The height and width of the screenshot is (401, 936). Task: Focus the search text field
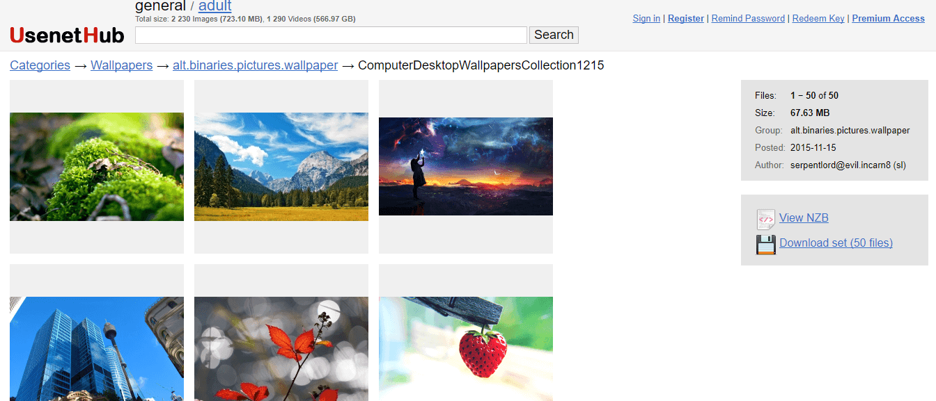click(x=331, y=35)
